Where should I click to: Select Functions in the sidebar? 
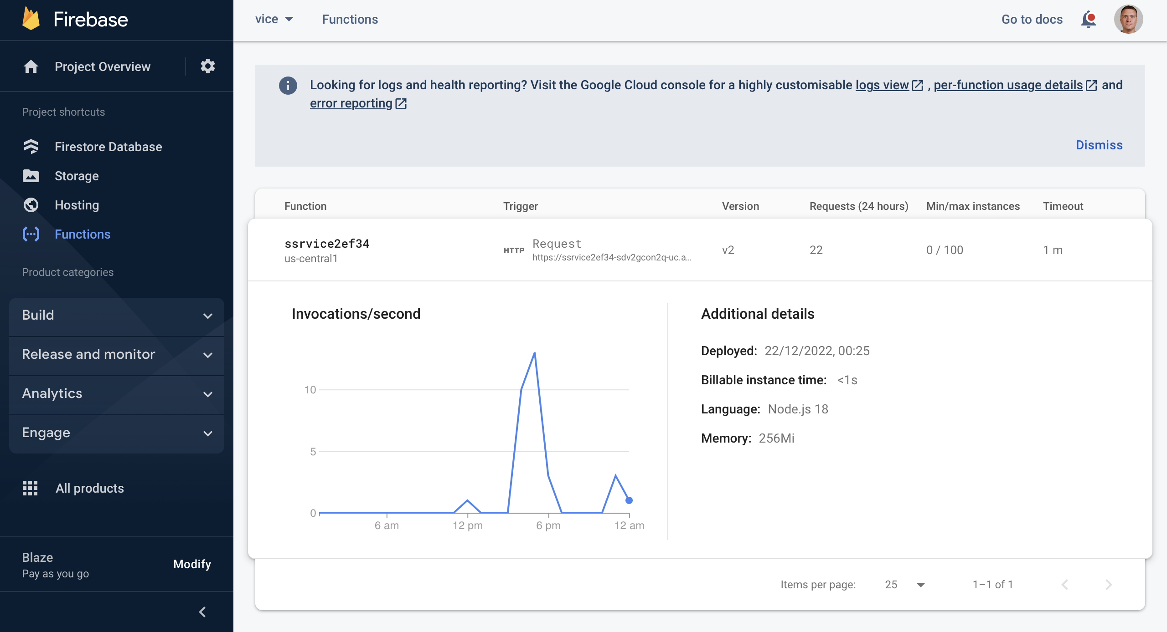pyautogui.click(x=83, y=234)
